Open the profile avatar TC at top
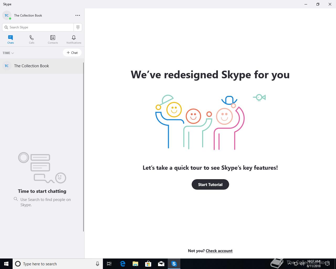 [x=7, y=15]
